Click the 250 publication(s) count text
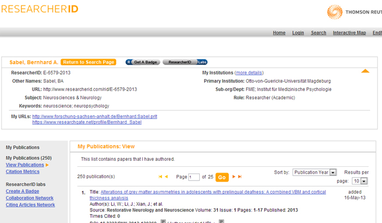 pyautogui.click(x=96, y=177)
